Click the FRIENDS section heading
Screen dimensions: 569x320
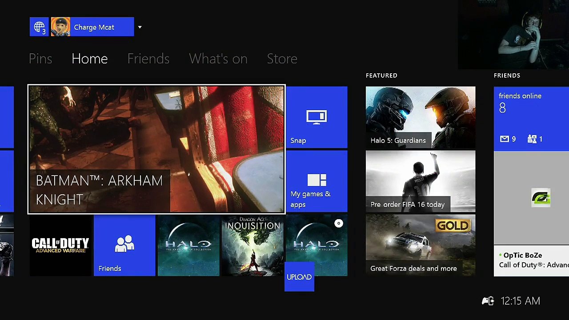click(507, 76)
